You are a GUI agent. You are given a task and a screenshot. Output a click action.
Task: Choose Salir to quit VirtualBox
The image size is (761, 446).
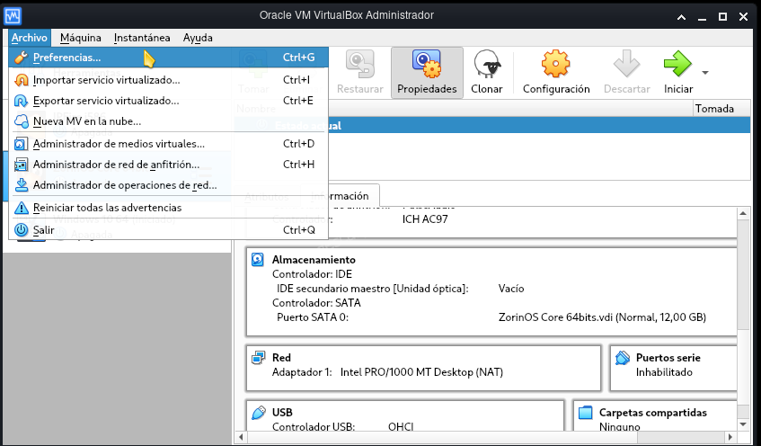pos(168,230)
